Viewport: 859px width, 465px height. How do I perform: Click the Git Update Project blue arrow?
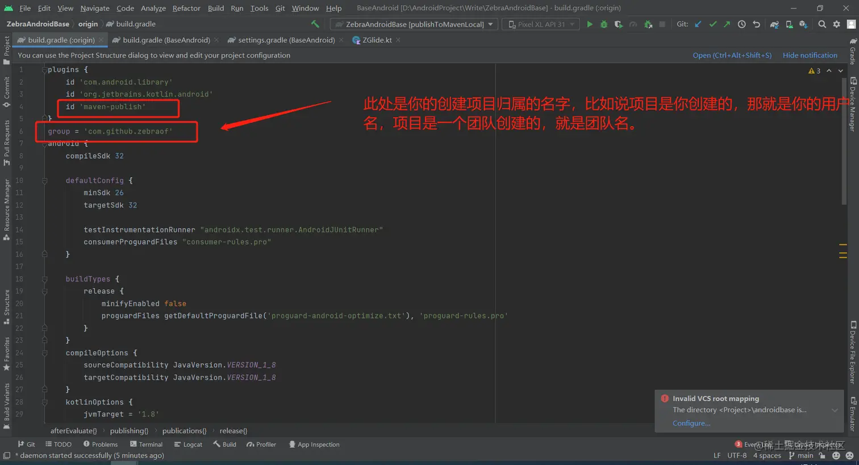(x=698, y=24)
